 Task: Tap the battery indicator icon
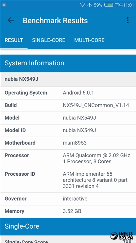(x=108, y=5)
